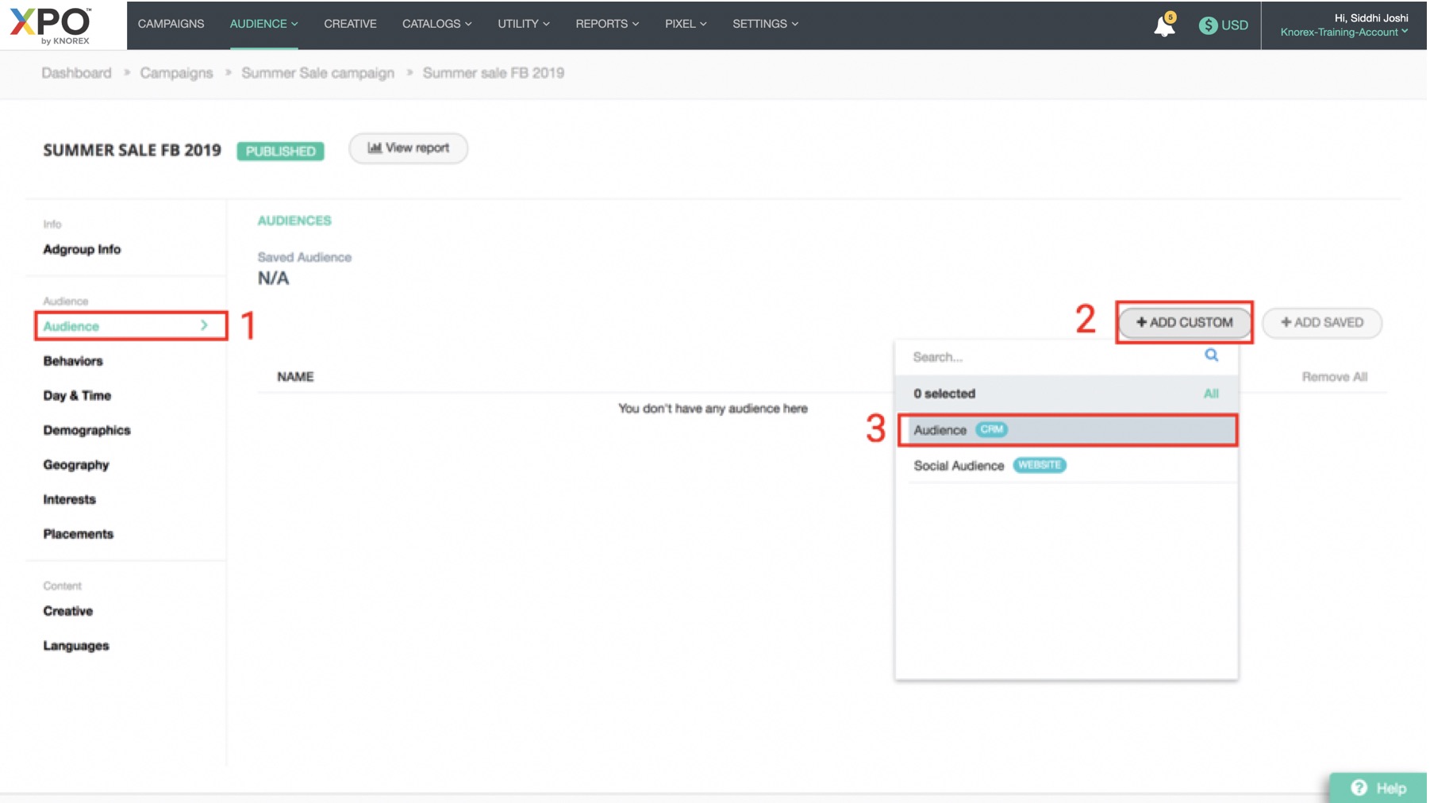Open View report for this adgroup
This screenshot has height=803, width=1430.
tap(408, 148)
